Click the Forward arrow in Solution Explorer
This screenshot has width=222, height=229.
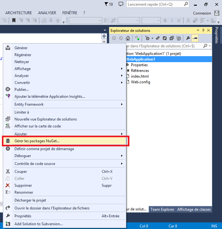point(121,38)
